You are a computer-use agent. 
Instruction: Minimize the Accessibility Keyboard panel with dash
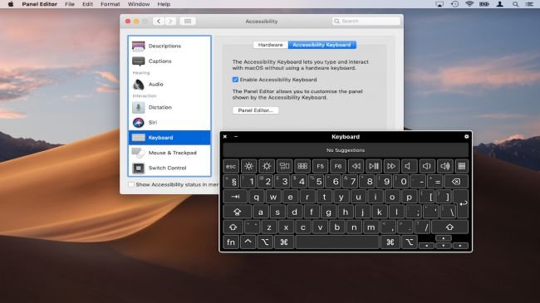pyautogui.click(x=236, y=137)
